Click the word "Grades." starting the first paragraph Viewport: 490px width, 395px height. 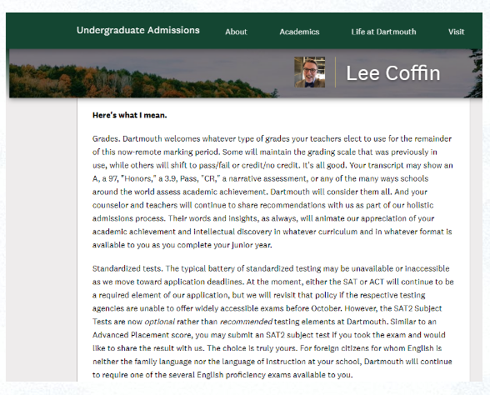107,138
